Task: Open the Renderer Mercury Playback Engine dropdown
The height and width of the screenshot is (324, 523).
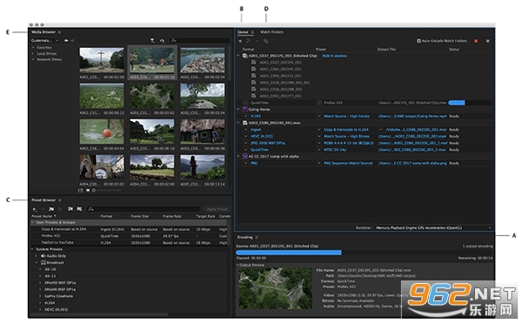Action: (x=434, y=228)
